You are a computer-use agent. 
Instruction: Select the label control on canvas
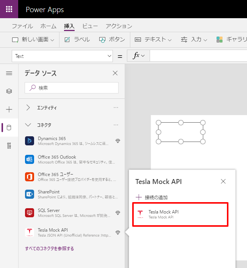pos(181,132)
